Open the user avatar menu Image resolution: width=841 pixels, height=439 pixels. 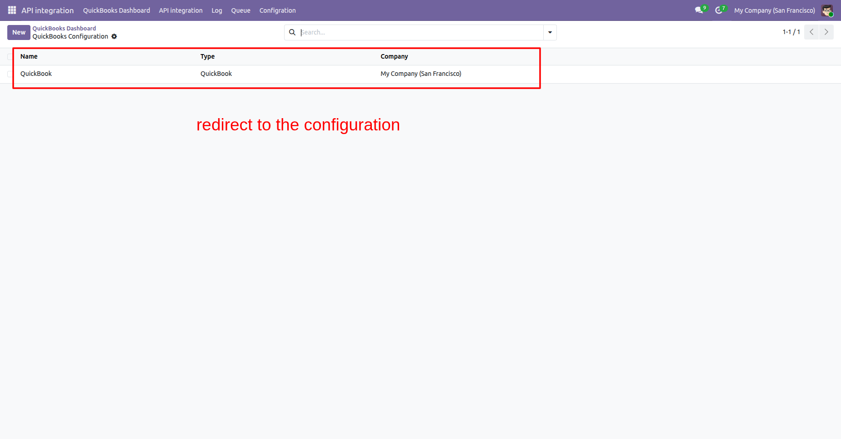tap(827, 10)
